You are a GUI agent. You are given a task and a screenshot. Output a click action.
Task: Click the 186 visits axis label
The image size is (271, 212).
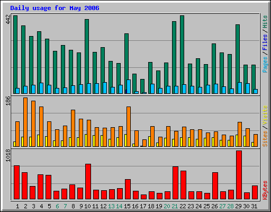click(8, 101)
